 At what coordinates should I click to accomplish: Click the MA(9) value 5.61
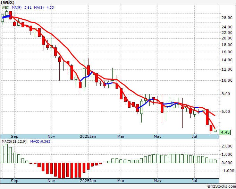pos(28,8)
